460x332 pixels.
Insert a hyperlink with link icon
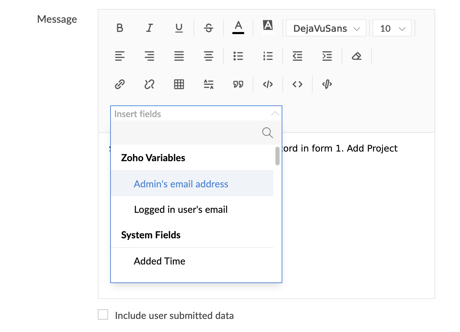[120, 84]
